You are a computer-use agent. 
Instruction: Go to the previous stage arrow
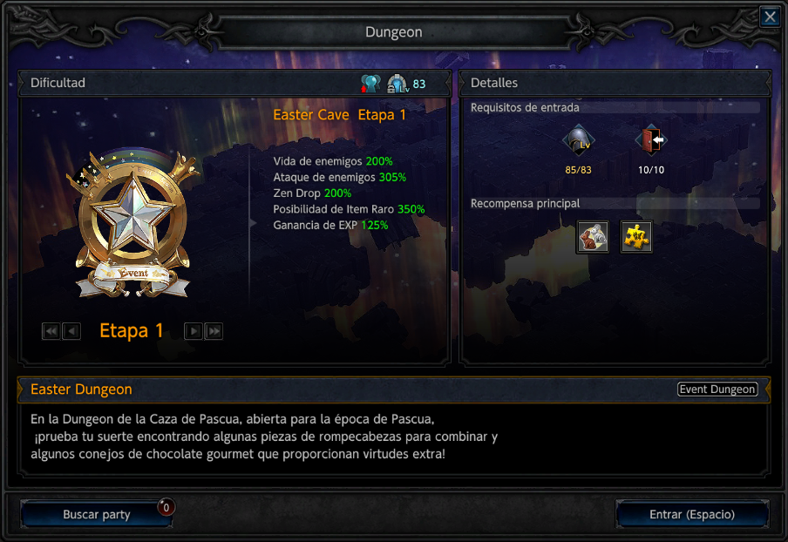pyautogui.click(x=71, y=331)
